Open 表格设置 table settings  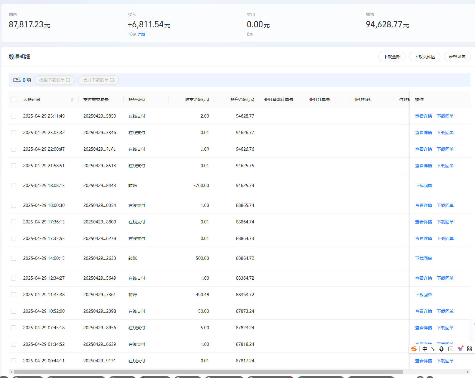click(457, 57)
